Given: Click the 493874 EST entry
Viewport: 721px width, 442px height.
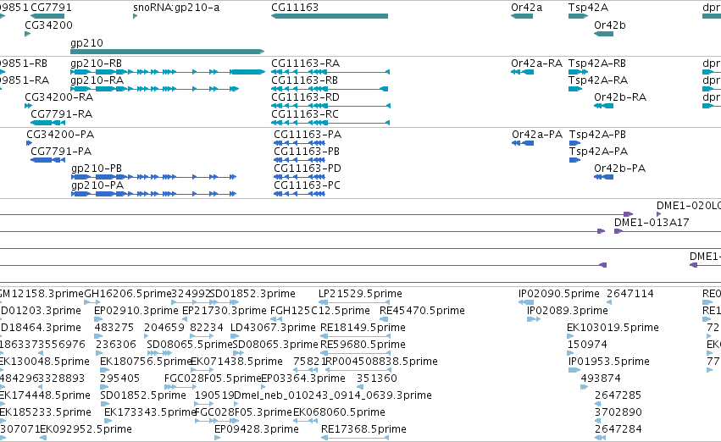Looking at the screenshot, I should click(x=584, y=387).
